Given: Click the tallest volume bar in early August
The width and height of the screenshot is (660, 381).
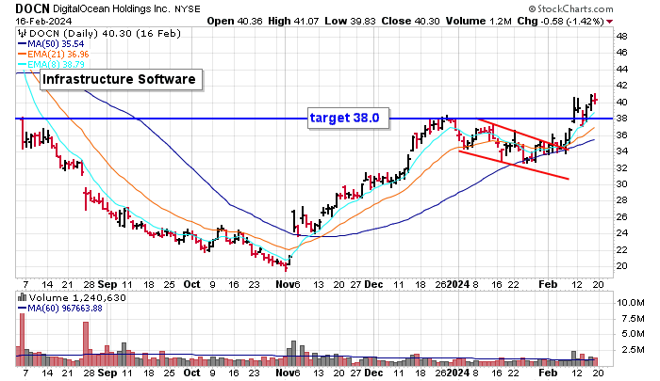Looking at the screenshot, I should pyautogui.click(x=23, y=340).
